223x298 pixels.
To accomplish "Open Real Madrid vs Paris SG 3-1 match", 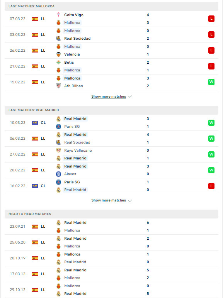I will coord(111,123).
